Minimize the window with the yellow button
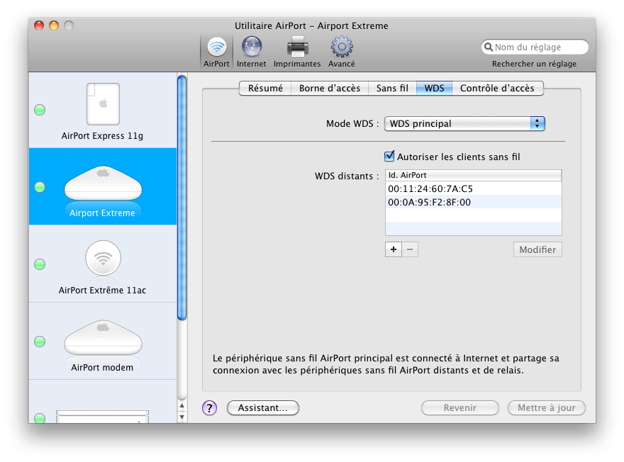The height and width of the screenshot is (462, 624). point(54,26)
